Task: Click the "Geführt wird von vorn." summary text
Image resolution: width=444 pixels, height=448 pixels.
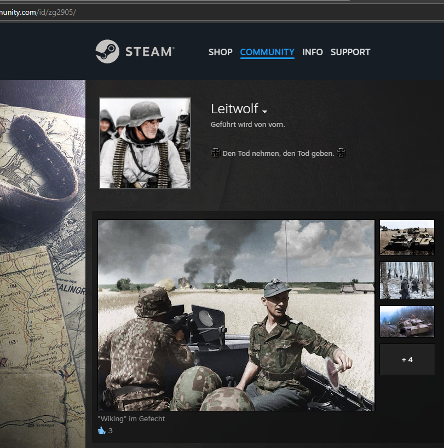Action: 247,125
